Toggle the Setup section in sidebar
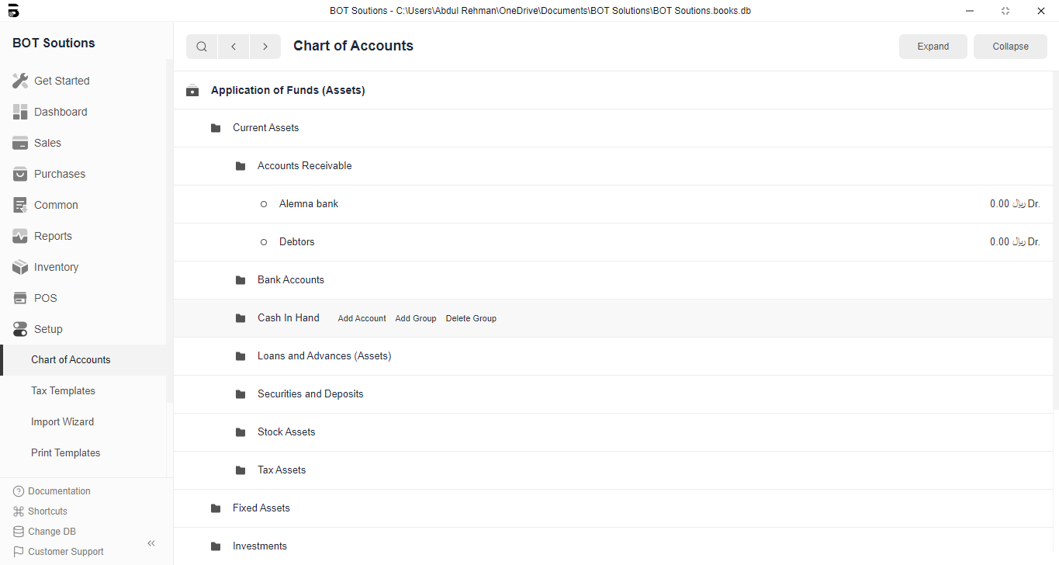 47,329
